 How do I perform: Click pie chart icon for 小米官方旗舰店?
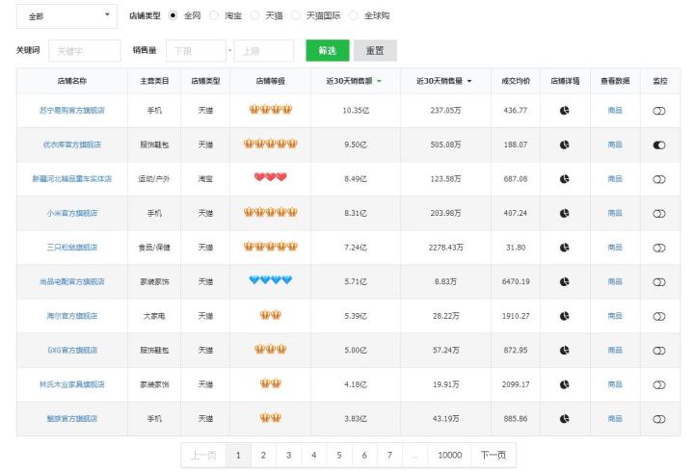pos(564,213)
